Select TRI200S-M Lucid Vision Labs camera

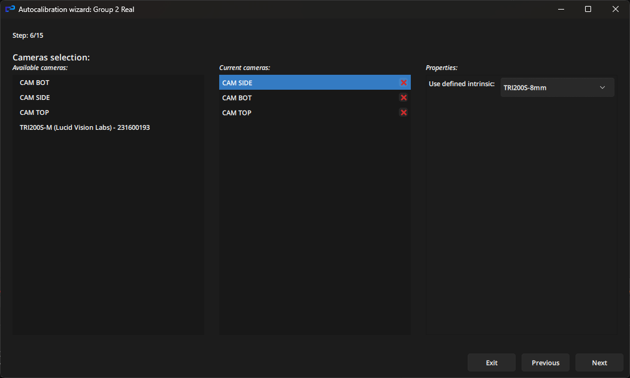click(x=84, y=127)
